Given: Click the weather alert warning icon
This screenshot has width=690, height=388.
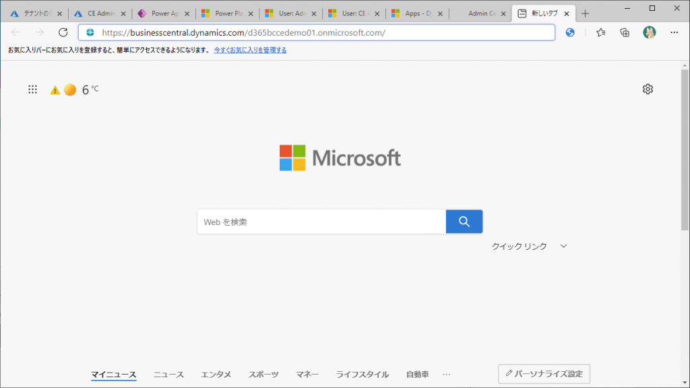Looking at the screenshot, I should (55, 90).
